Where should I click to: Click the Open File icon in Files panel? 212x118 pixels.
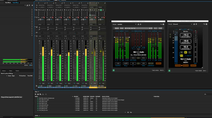pyautogui.click(x=36, y=94)
